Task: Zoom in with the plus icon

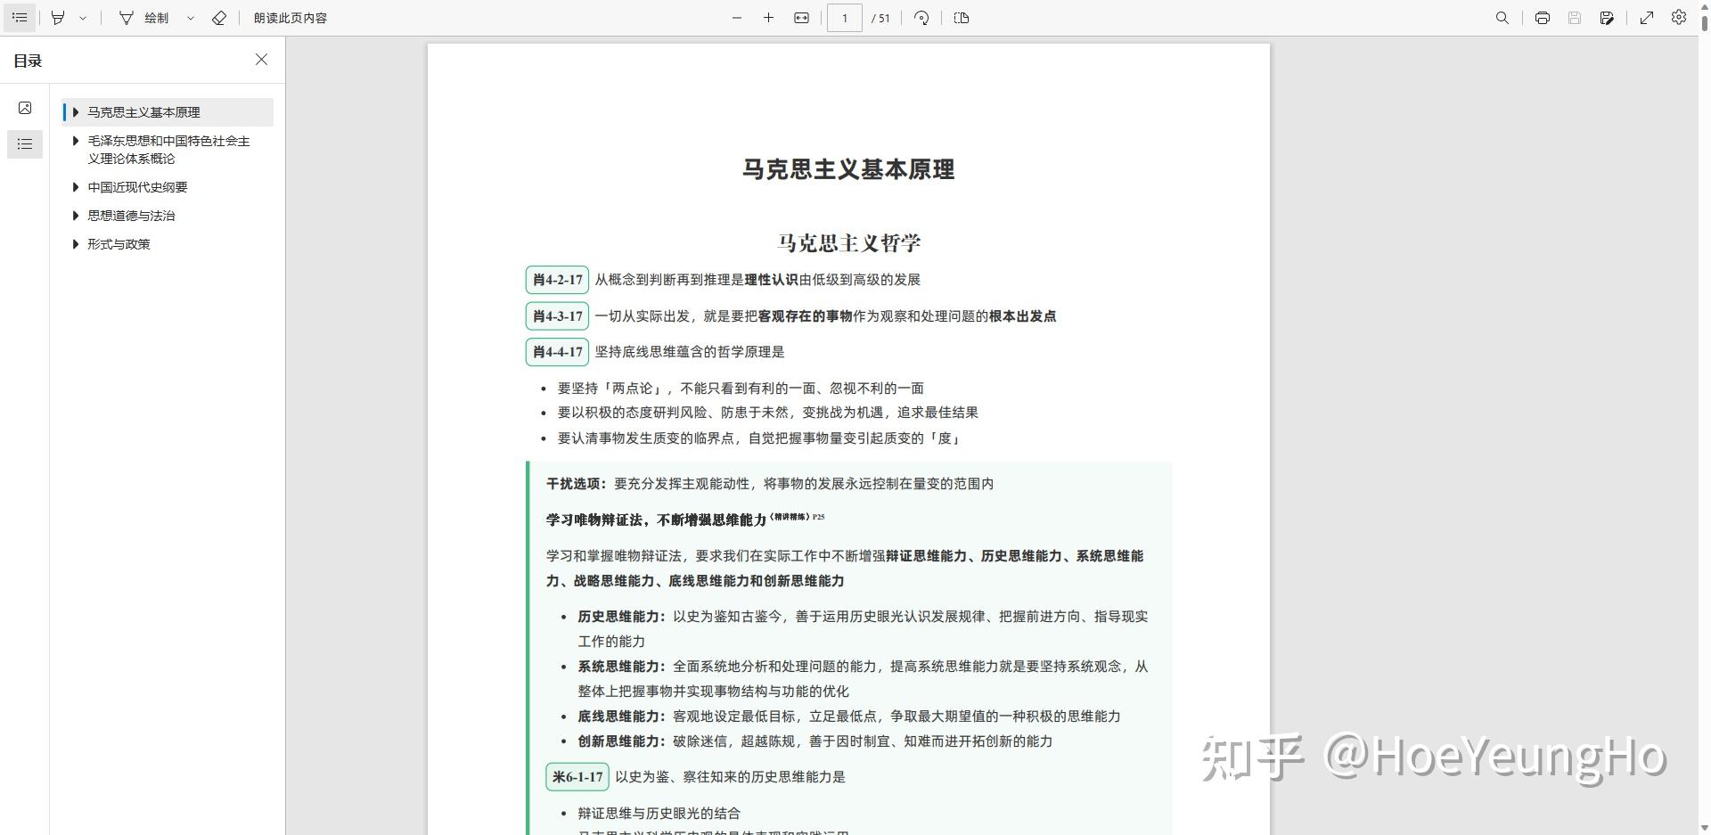Action: pyautogui.click(x=768, y=18)
